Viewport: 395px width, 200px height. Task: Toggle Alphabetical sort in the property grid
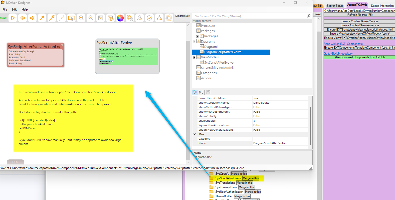pos(201,92)
